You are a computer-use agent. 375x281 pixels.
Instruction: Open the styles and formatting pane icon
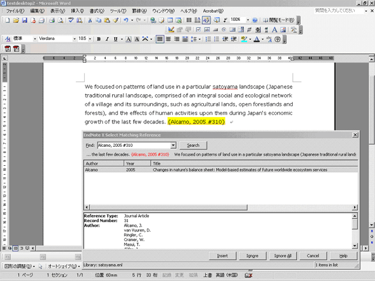click(8, 39)
